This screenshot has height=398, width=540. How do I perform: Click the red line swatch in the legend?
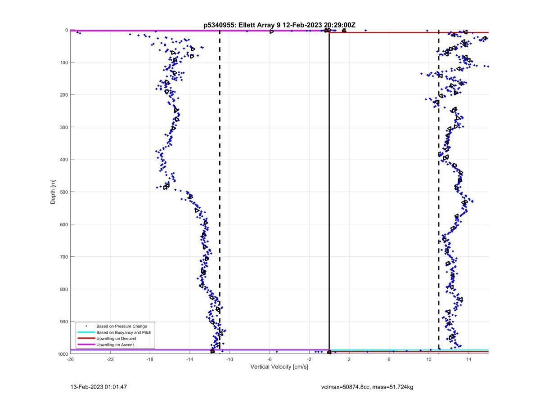[86, 339]
